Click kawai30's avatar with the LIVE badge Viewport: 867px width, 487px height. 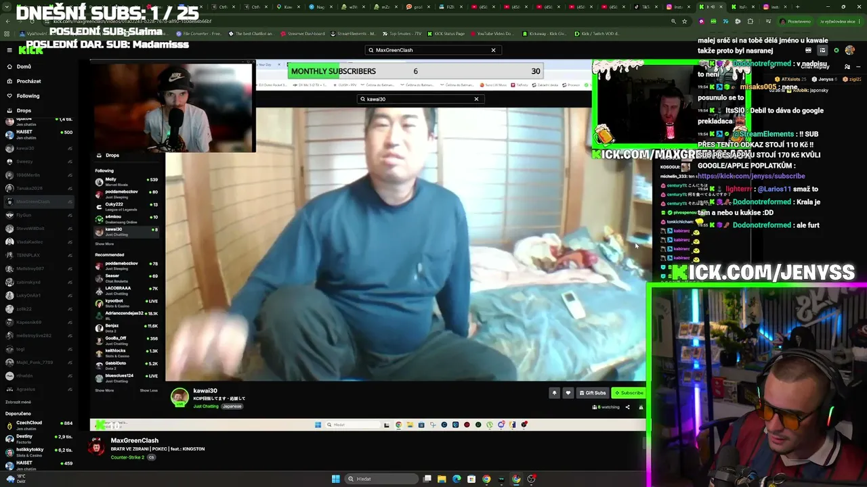(179, 397)
